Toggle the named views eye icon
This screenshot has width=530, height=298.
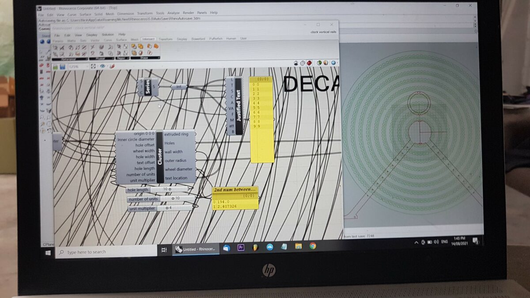tap(103, 66)
